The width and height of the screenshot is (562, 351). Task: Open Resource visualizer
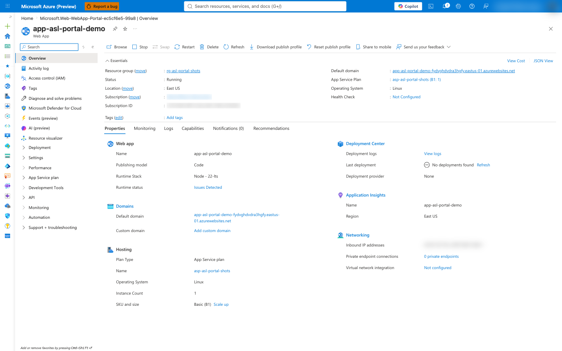click(57, 138)
